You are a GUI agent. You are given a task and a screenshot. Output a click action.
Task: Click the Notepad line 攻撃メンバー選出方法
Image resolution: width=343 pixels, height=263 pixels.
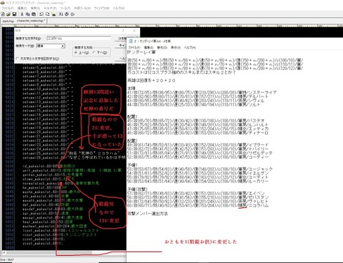(148, 214)
